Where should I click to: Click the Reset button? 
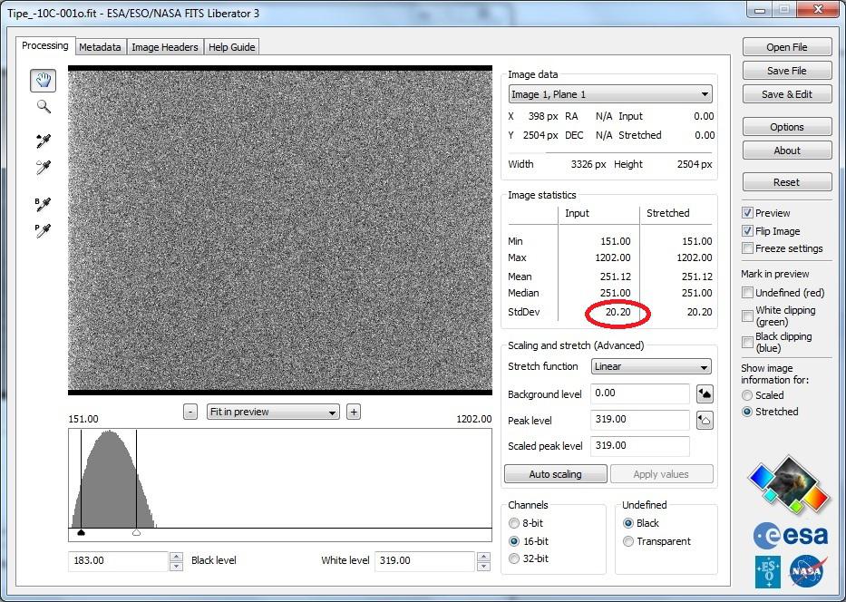pyautogui.click(x=787, y=182)
